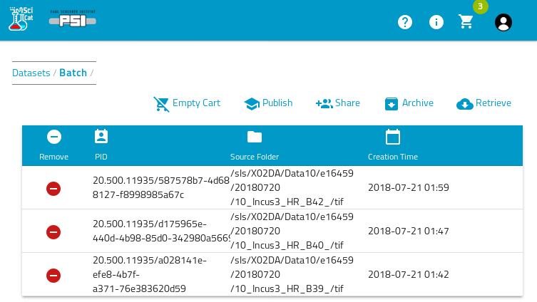The height and width of the screenshot is (302, 537).
Task: Click the PID column header
Action: [101, 156]
